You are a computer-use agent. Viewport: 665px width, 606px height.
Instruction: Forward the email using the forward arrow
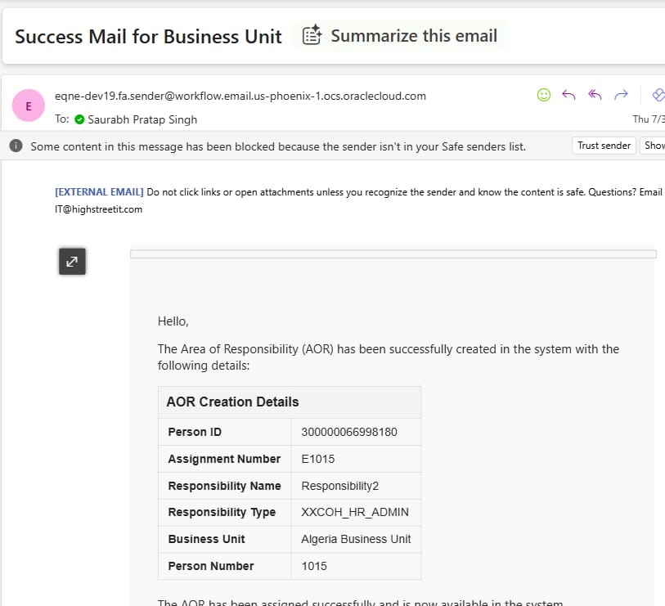[x=621, y=95]
